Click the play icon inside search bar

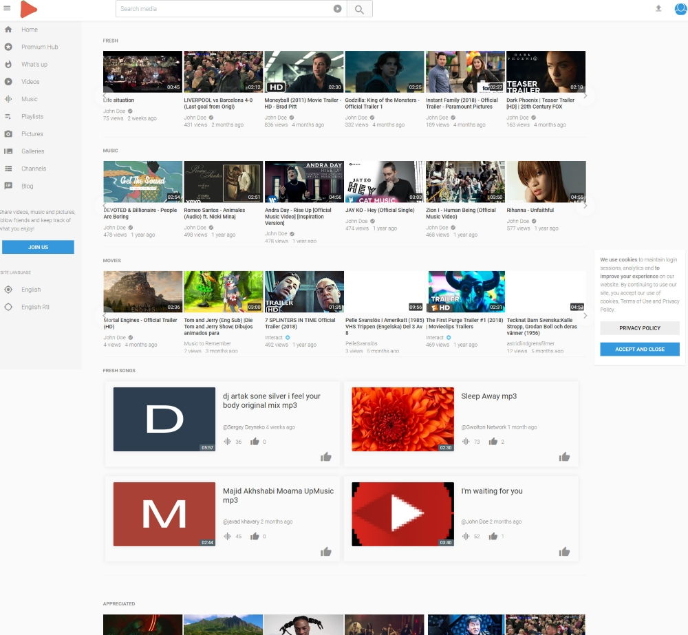[x=337, y=9]
